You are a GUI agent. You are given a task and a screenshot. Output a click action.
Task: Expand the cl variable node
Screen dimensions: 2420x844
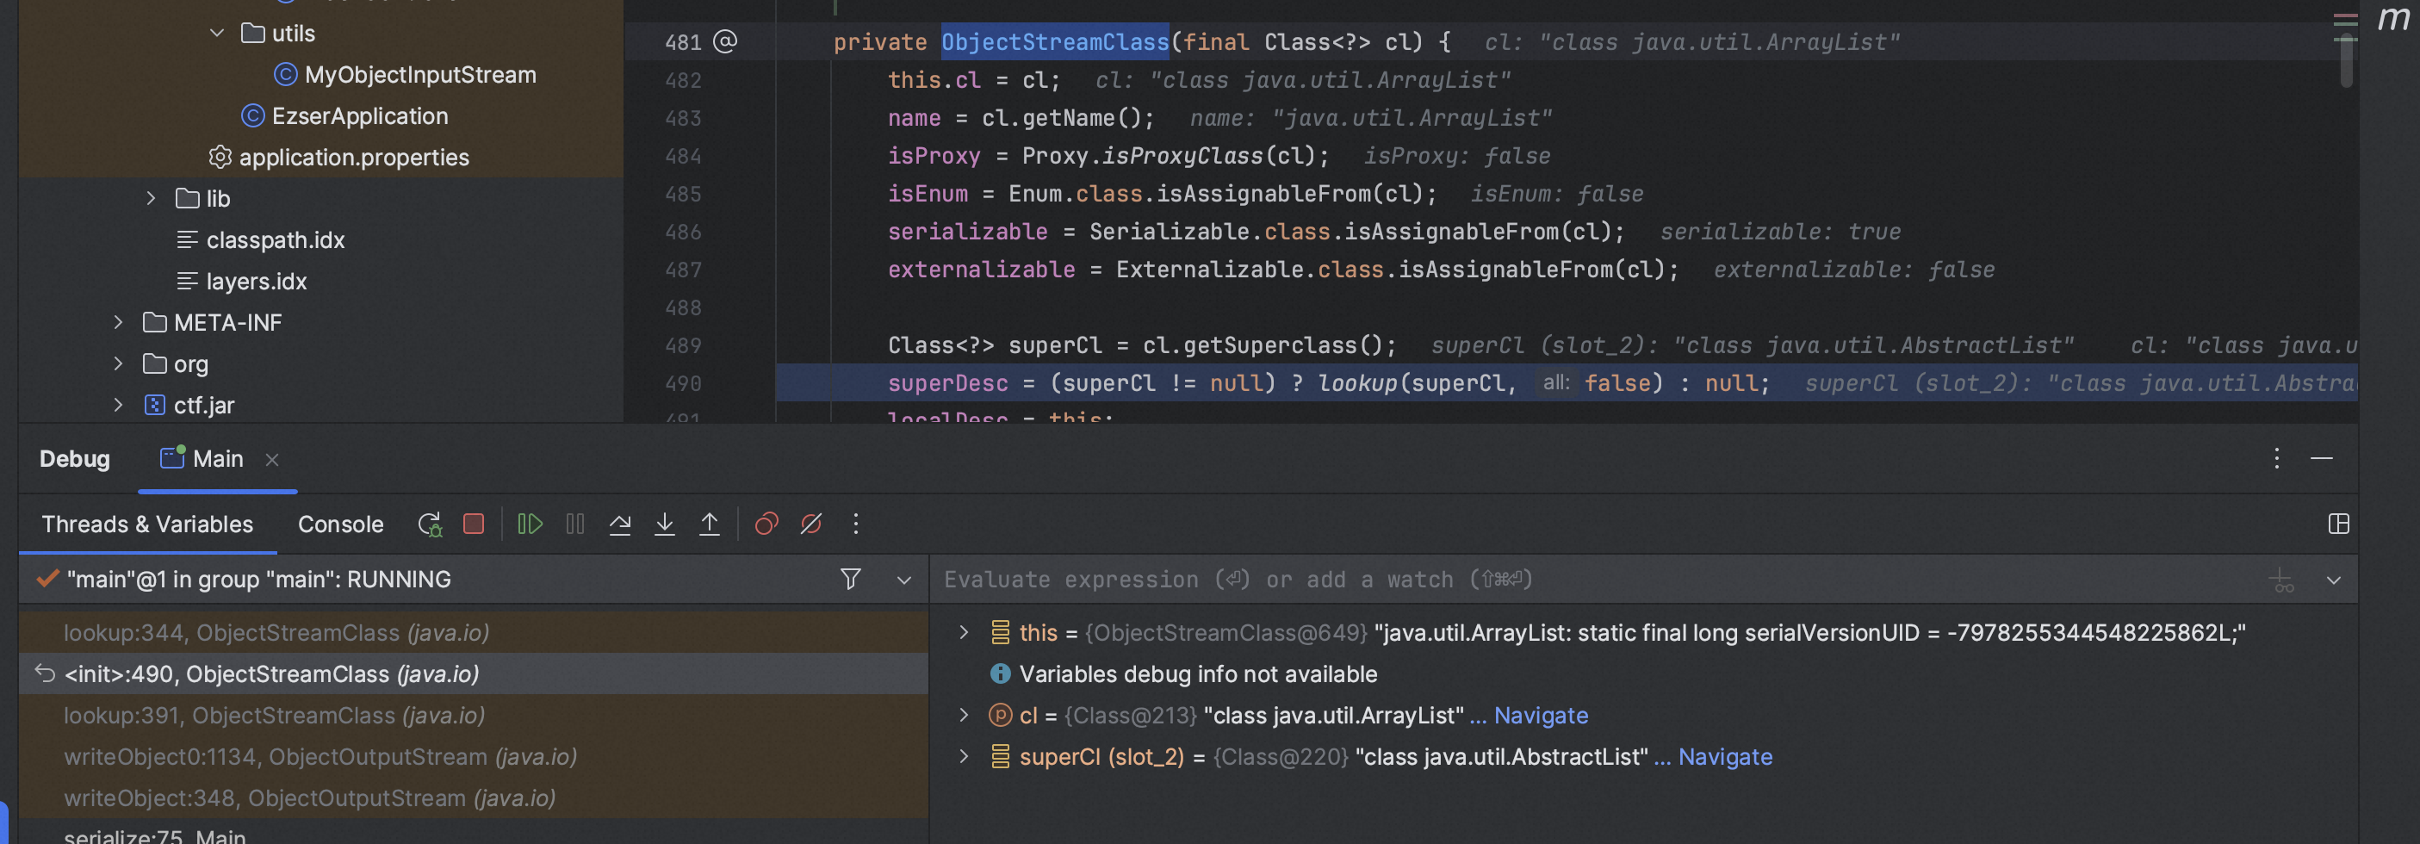coord(963,715)
